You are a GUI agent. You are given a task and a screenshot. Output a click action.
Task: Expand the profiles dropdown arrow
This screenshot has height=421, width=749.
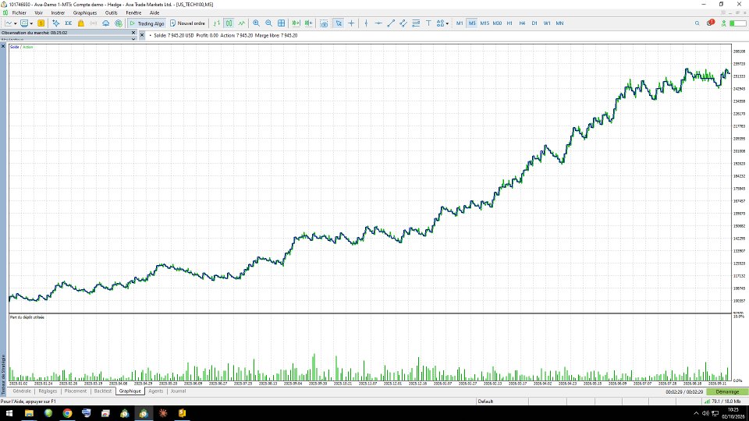point(31,23)
